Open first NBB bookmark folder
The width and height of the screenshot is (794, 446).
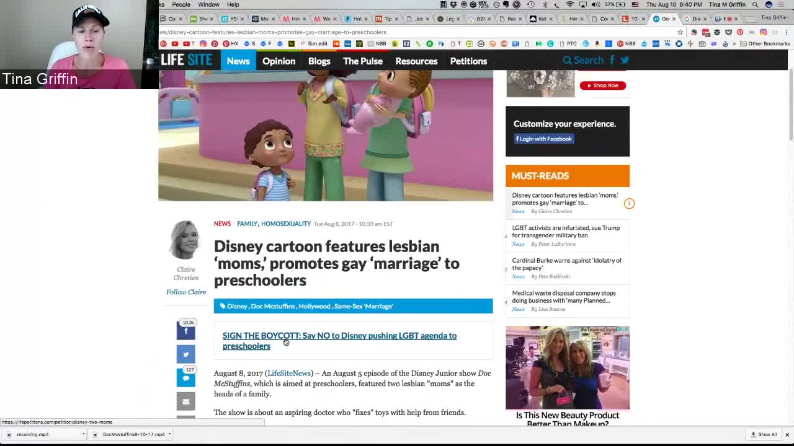coord(377,43)
